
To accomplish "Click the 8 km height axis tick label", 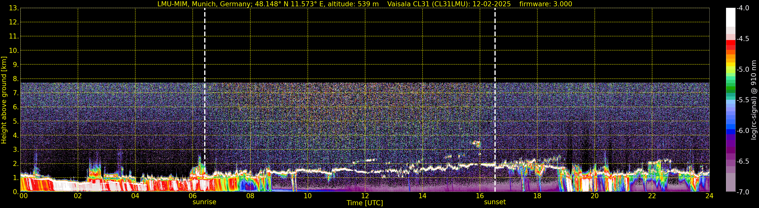I will [15, 79].
